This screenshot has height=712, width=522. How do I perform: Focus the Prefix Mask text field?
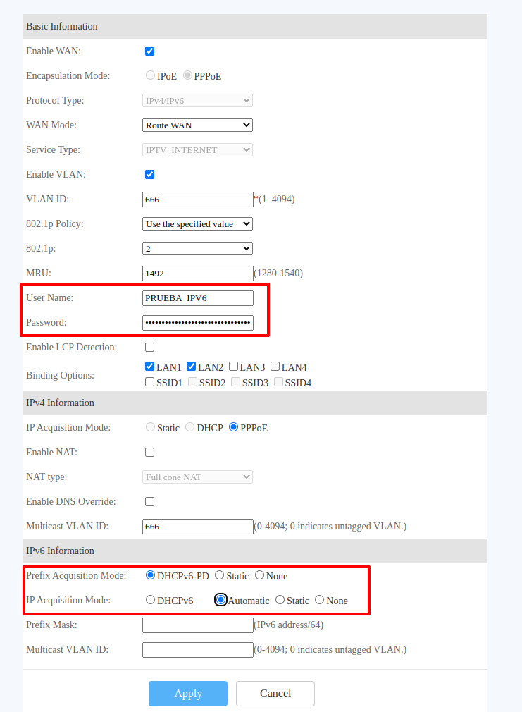197,625
